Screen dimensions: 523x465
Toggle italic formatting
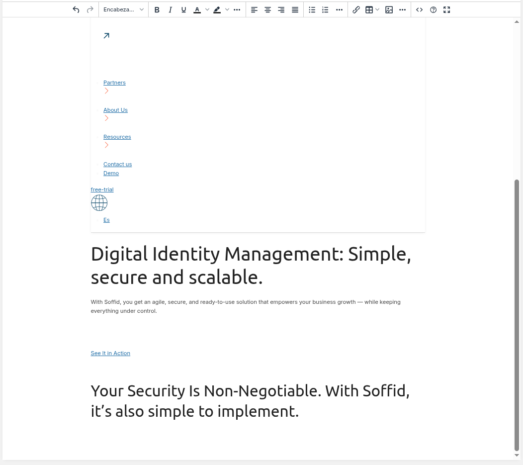coord(170,9)
